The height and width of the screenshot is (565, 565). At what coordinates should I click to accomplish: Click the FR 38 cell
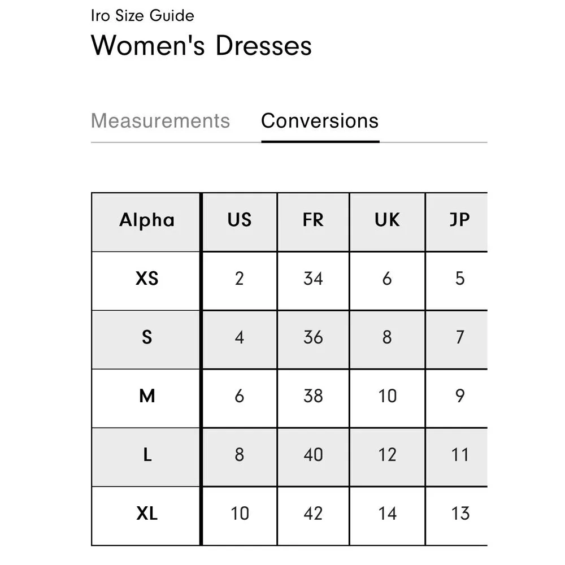click(313, 396)
